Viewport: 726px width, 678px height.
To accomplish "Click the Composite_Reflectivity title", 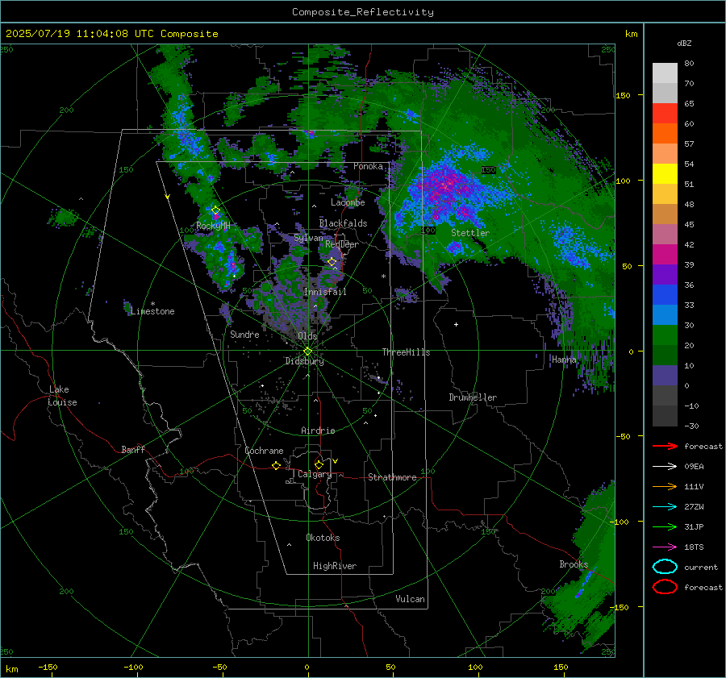I will pos(363,12).
